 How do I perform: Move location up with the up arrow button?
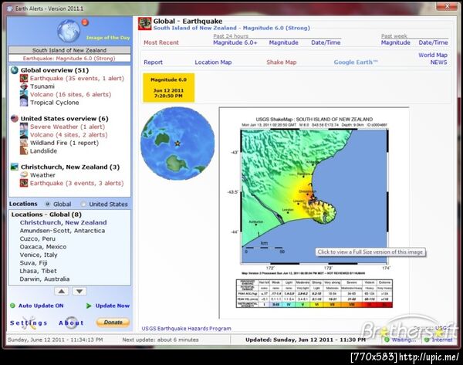click(62, 291)
